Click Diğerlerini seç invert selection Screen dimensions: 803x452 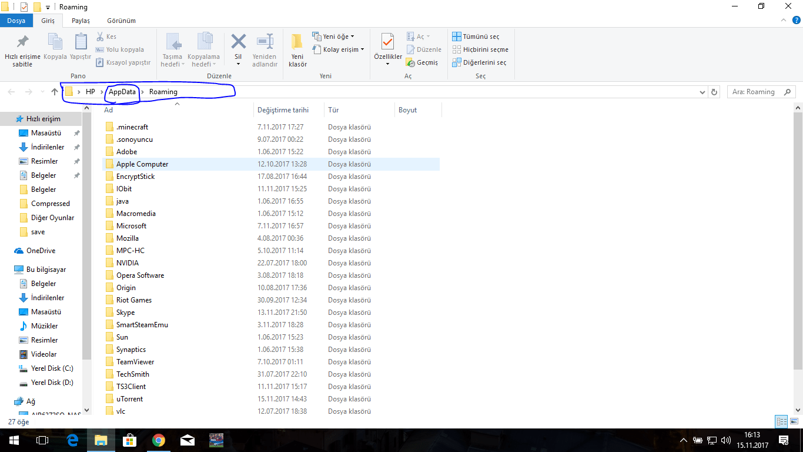[479, 62]
